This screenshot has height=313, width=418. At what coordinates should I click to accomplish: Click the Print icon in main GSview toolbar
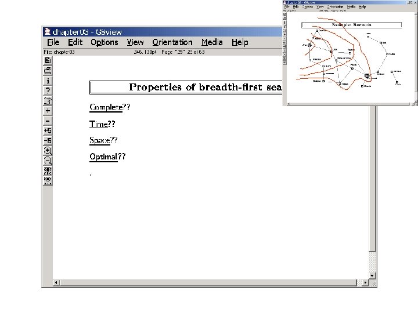(x=48, y=71)
